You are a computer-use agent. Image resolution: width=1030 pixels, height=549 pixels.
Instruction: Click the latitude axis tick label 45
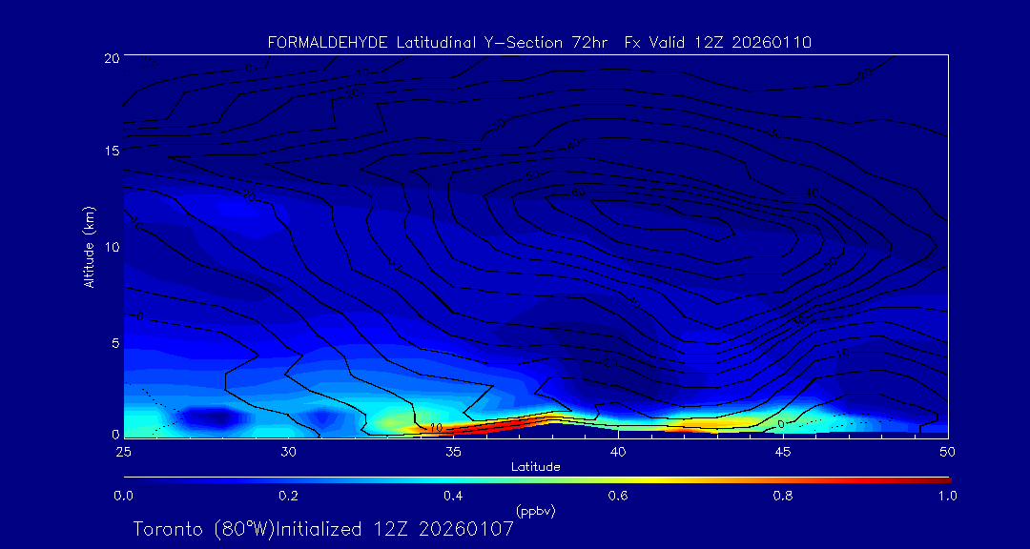(783, 452)
